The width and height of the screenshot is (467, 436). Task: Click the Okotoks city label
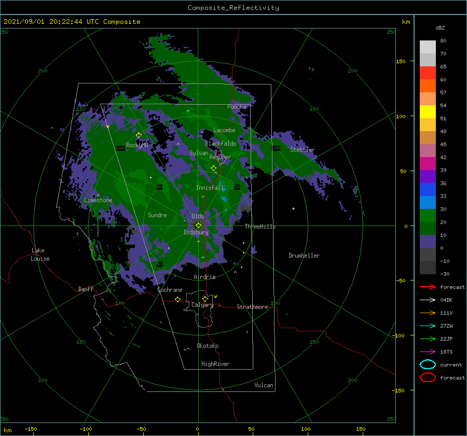point(208,346)
